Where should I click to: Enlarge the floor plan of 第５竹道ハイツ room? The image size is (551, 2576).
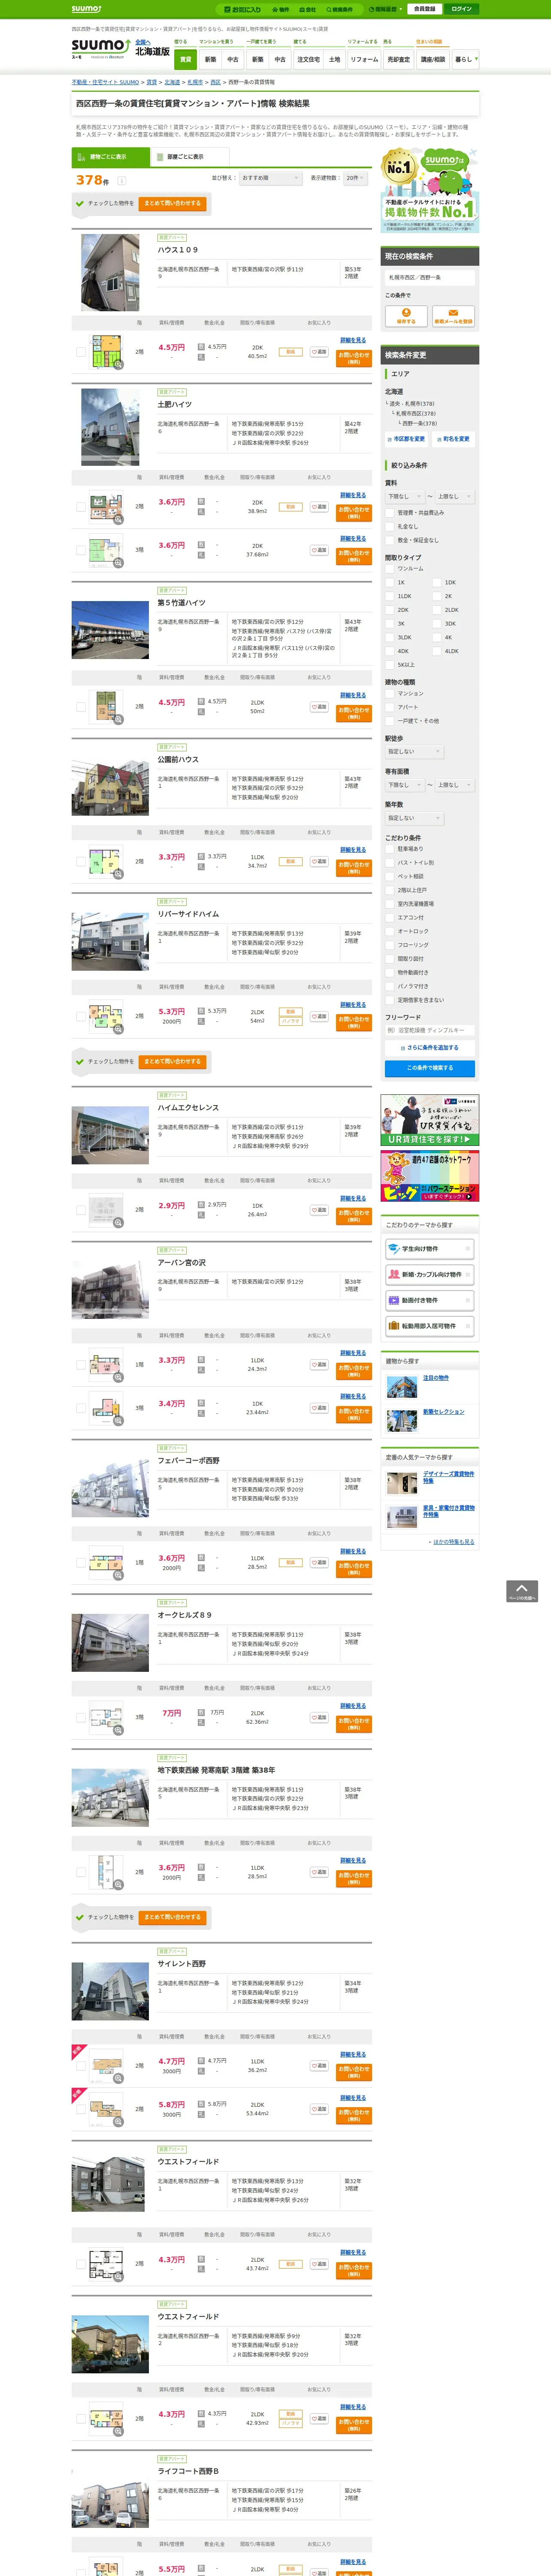[x=118, y=720]
